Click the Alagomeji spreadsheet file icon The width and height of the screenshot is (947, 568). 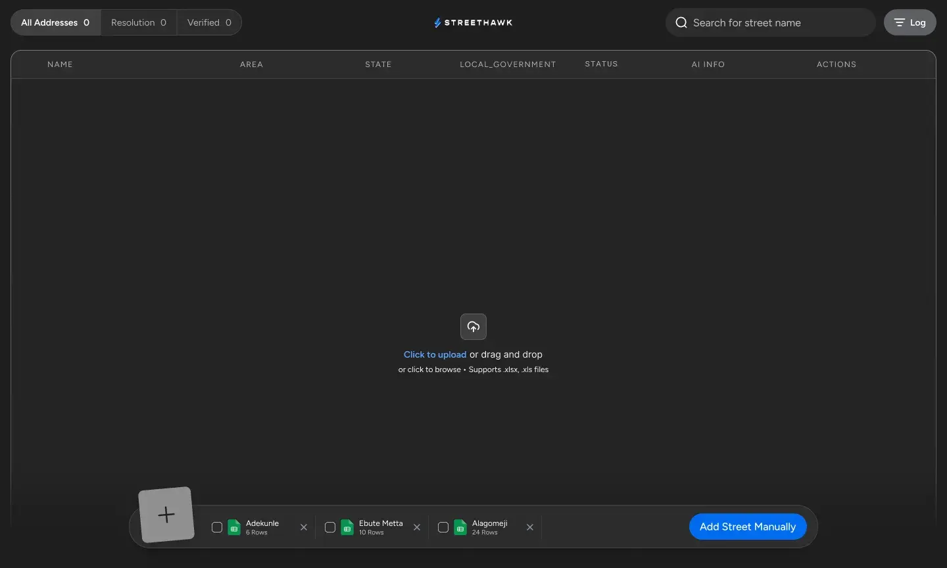tap(460, 527)
